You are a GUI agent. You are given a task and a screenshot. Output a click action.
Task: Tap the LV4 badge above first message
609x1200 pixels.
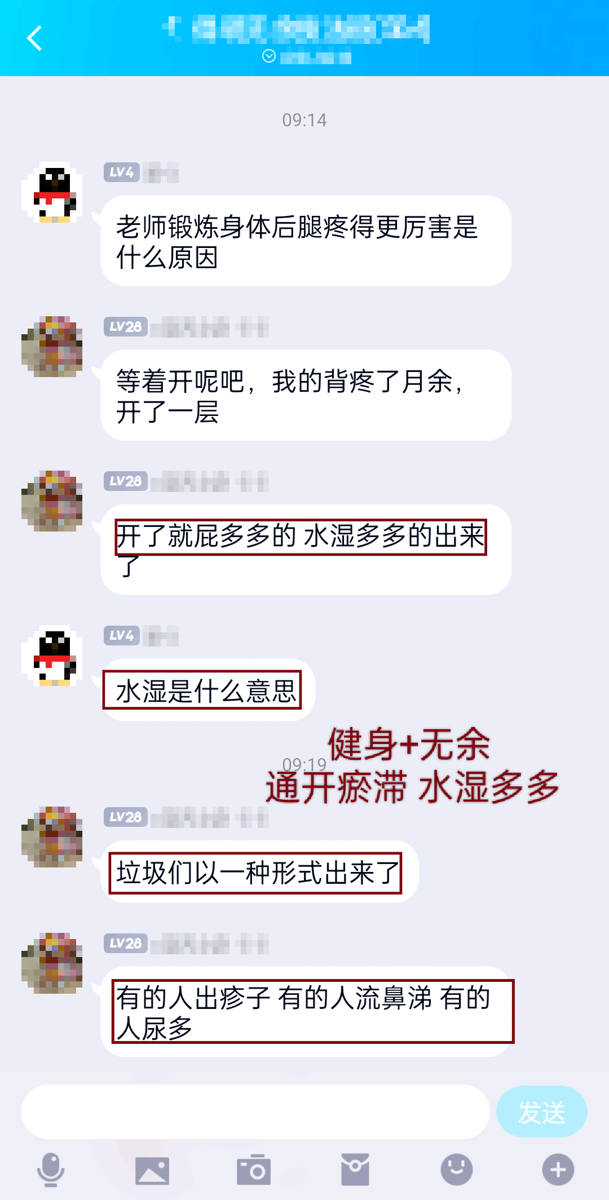coord(121,172)
